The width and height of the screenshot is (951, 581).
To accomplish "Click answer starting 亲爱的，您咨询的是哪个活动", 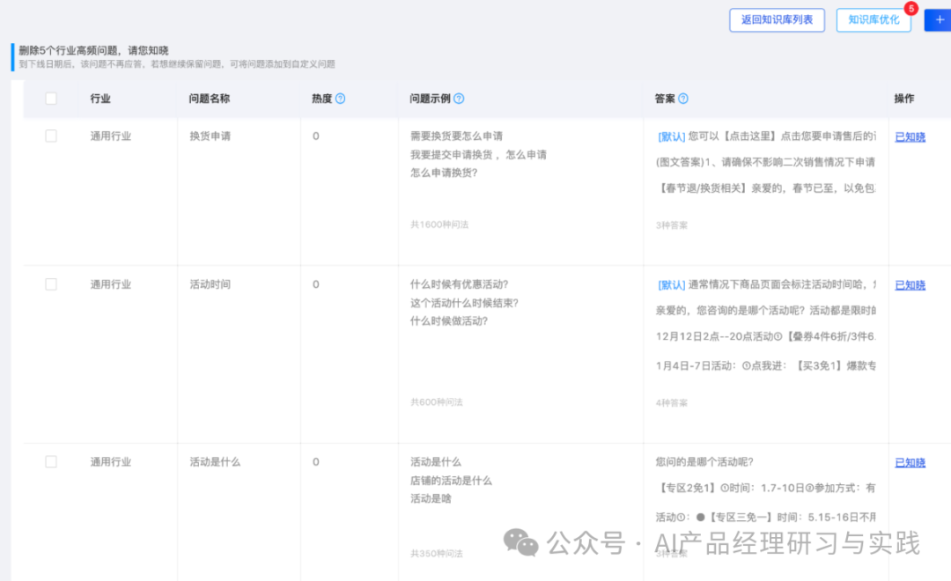I will pyautogui.click(x=766, y=311).
